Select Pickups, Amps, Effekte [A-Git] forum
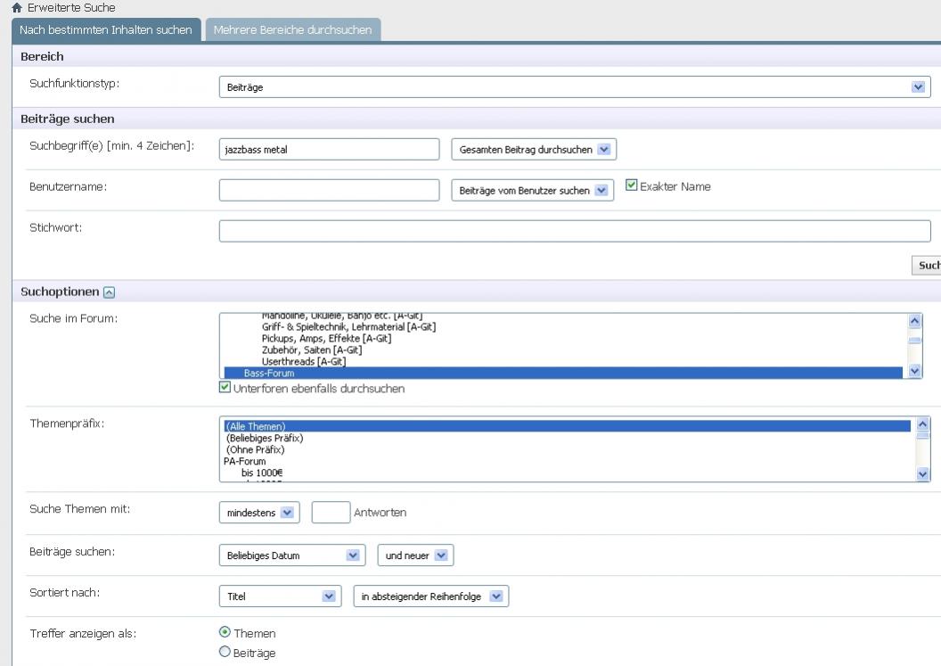Screen dimensions: 941x666 (326, 338)
